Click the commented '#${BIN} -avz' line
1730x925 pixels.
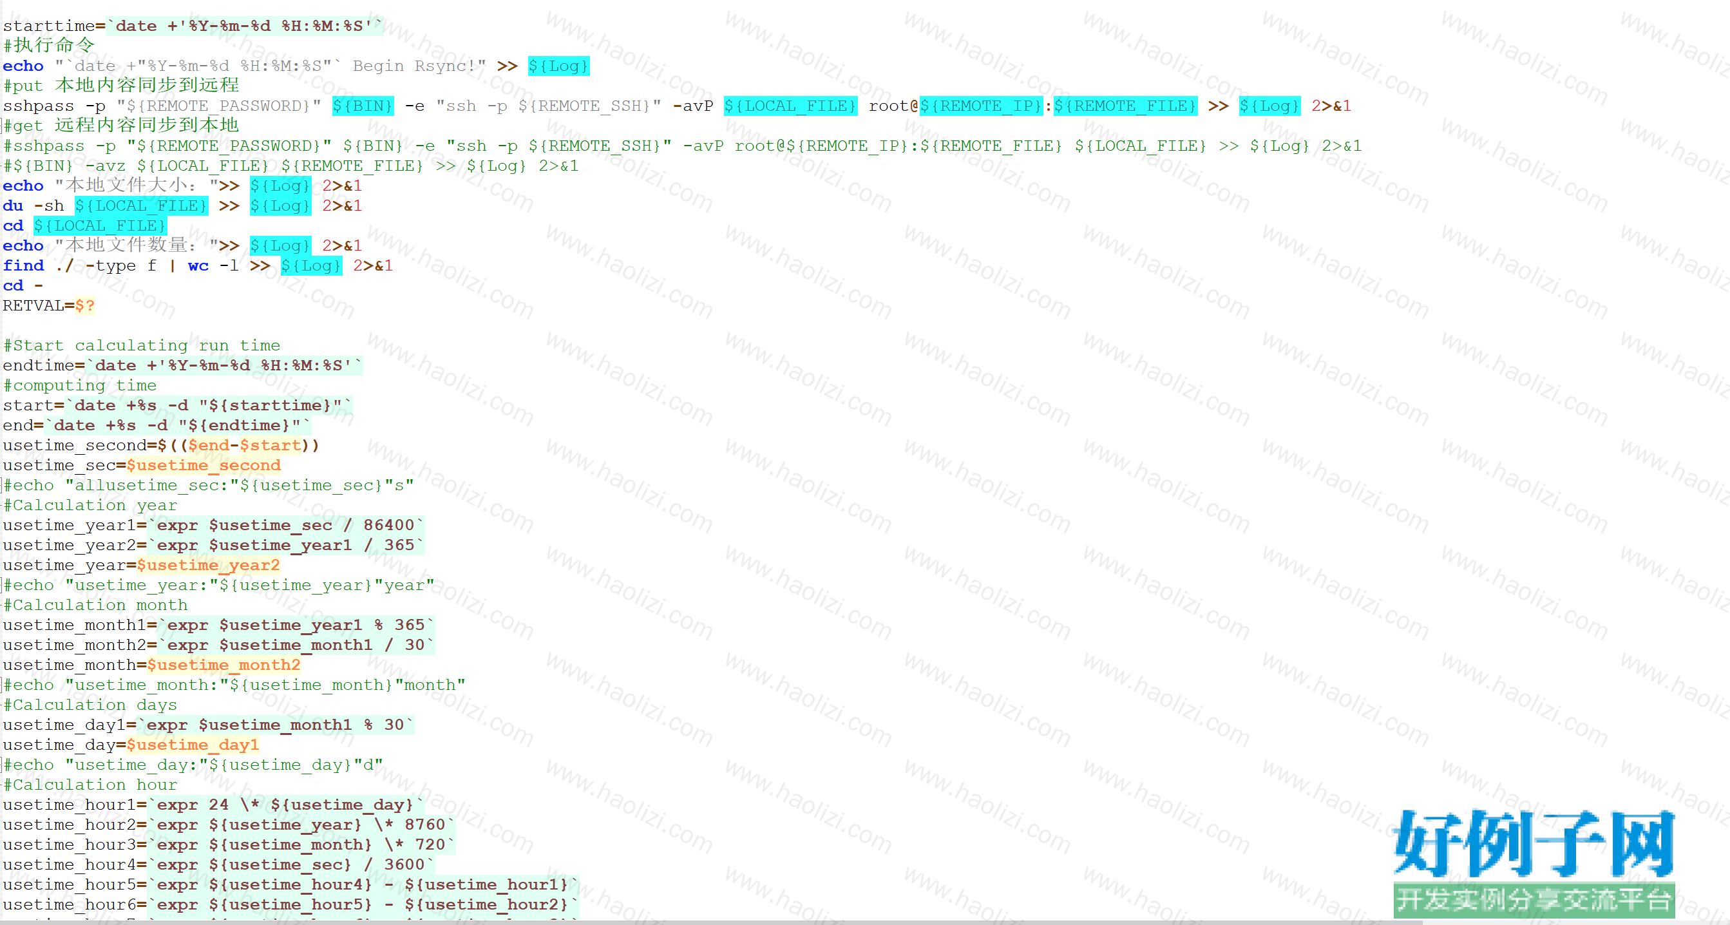pos(290,166)
